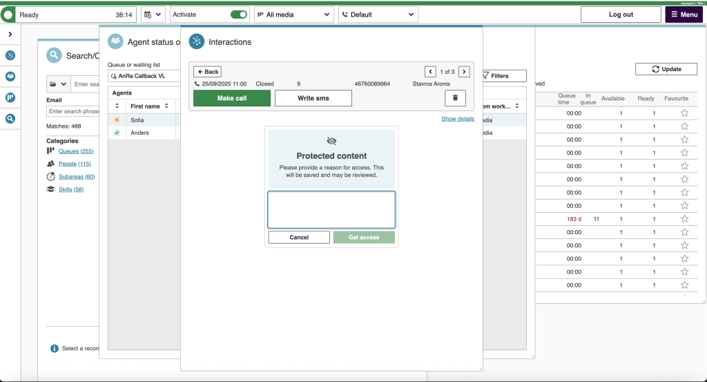Delete the interaction with the trash icon
The height and width of the screenshot is (382, 707).
pyautogui.click(x=455, y=98)
